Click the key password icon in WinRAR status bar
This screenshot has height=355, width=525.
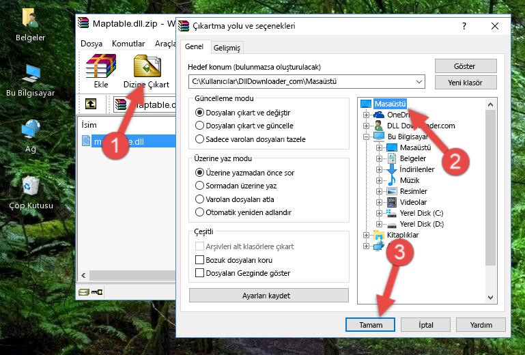click(97, 292)
